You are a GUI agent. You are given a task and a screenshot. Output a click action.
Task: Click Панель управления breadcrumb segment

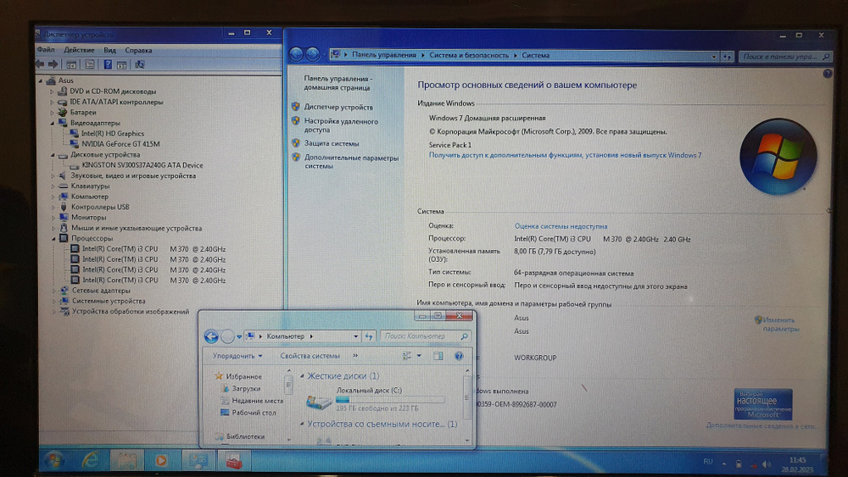[x=384, y=55]
